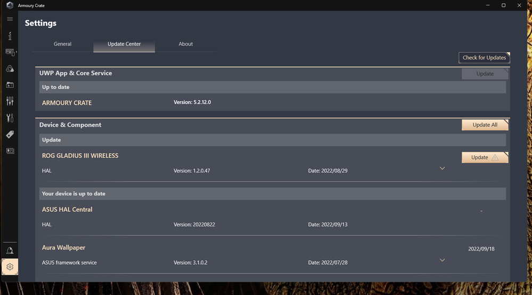Open the Home dashboard icon

pyautogui.click(x=10, y=35)
